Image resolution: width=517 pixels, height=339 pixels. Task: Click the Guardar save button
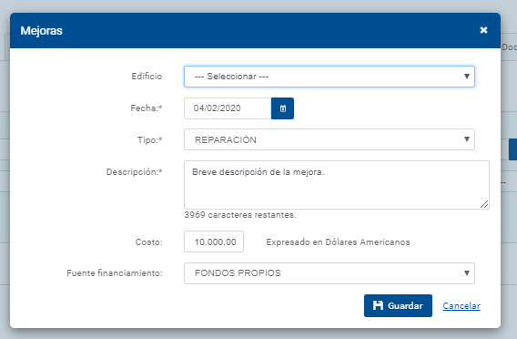[398, 305]
